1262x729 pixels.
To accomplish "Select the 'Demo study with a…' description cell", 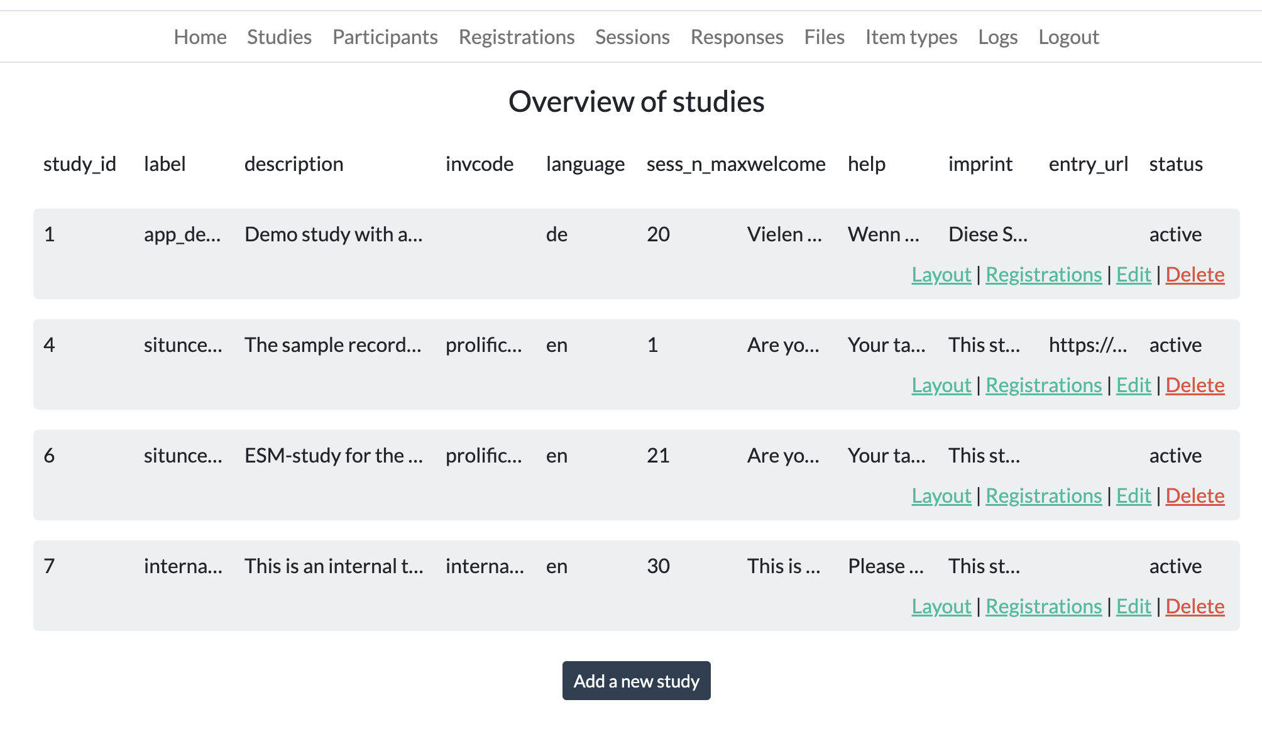I will pos(334,234).
